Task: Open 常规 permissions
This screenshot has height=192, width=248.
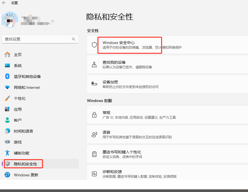Action: 167,115
